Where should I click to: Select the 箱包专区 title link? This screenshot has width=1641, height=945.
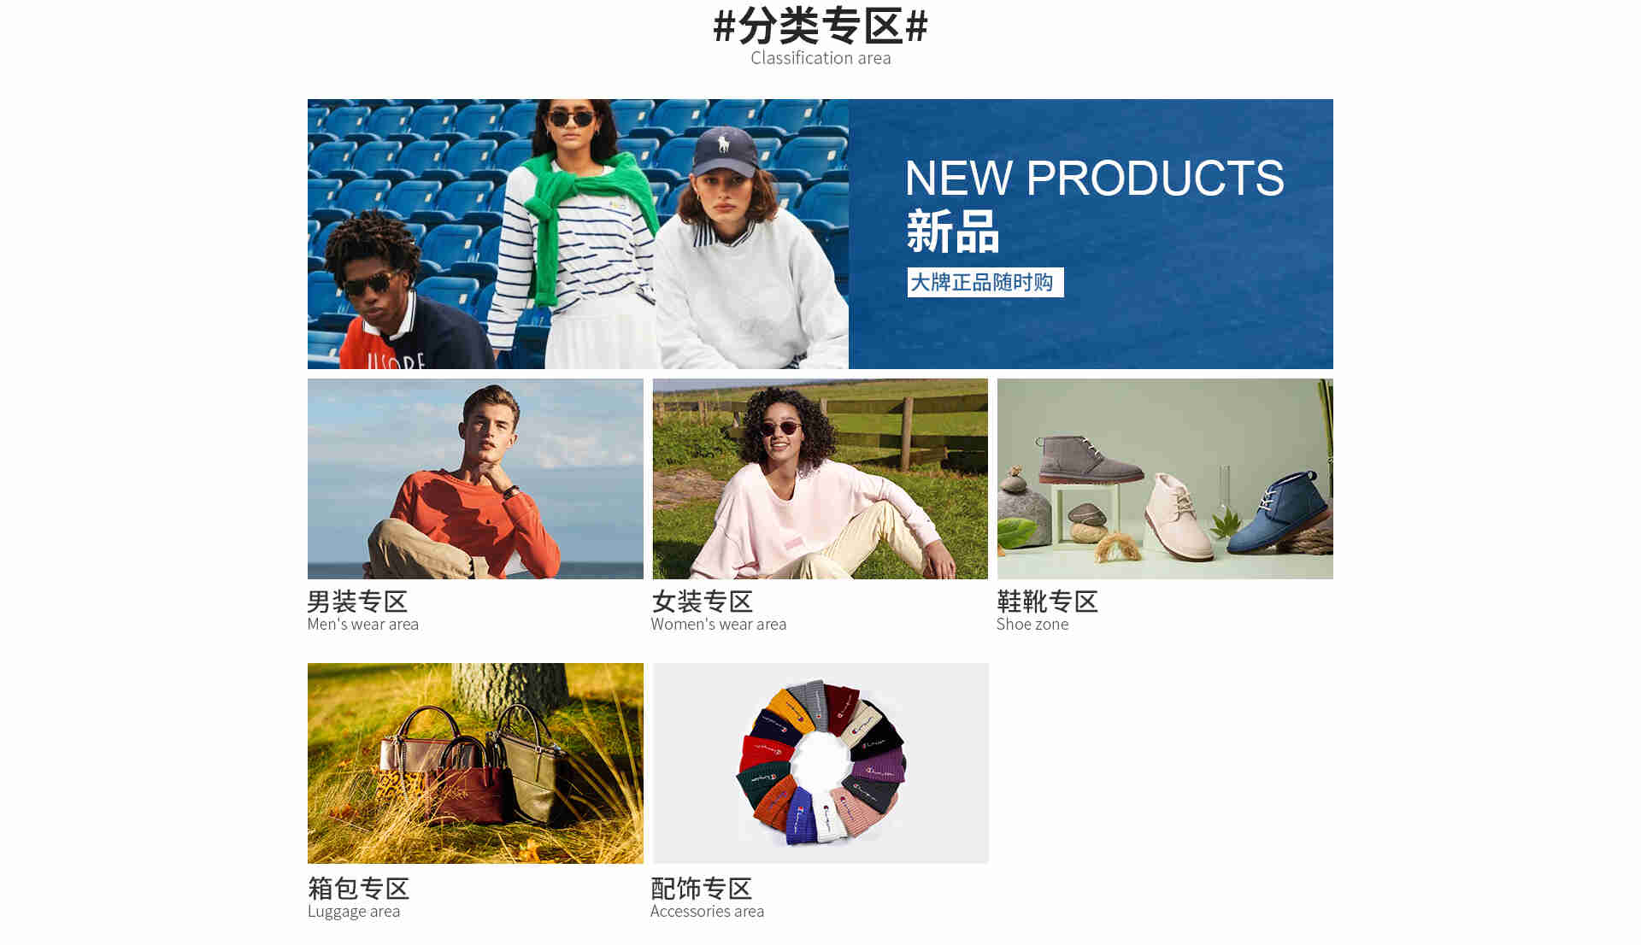coord(358,889)
